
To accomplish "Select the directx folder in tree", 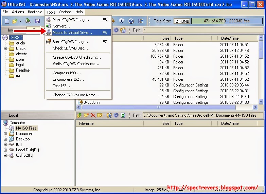I will [x=21, y=54].
